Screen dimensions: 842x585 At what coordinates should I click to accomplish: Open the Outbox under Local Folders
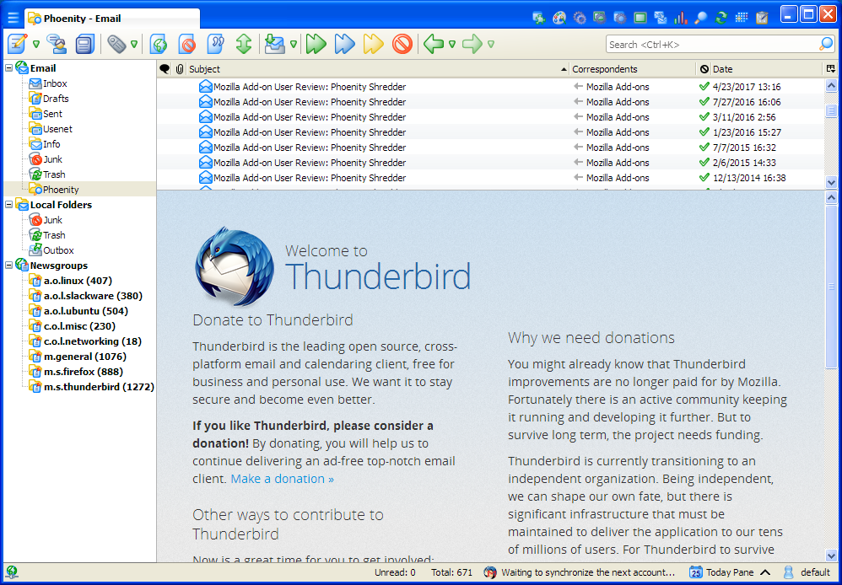click(58, 250)
